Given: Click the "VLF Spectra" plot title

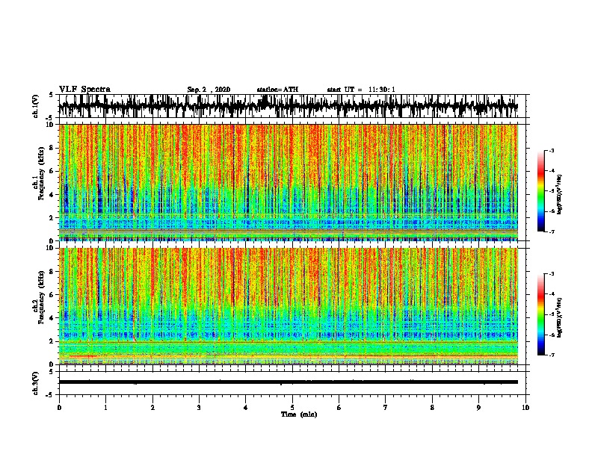Looking at the screenshot, I should point(84,89).
